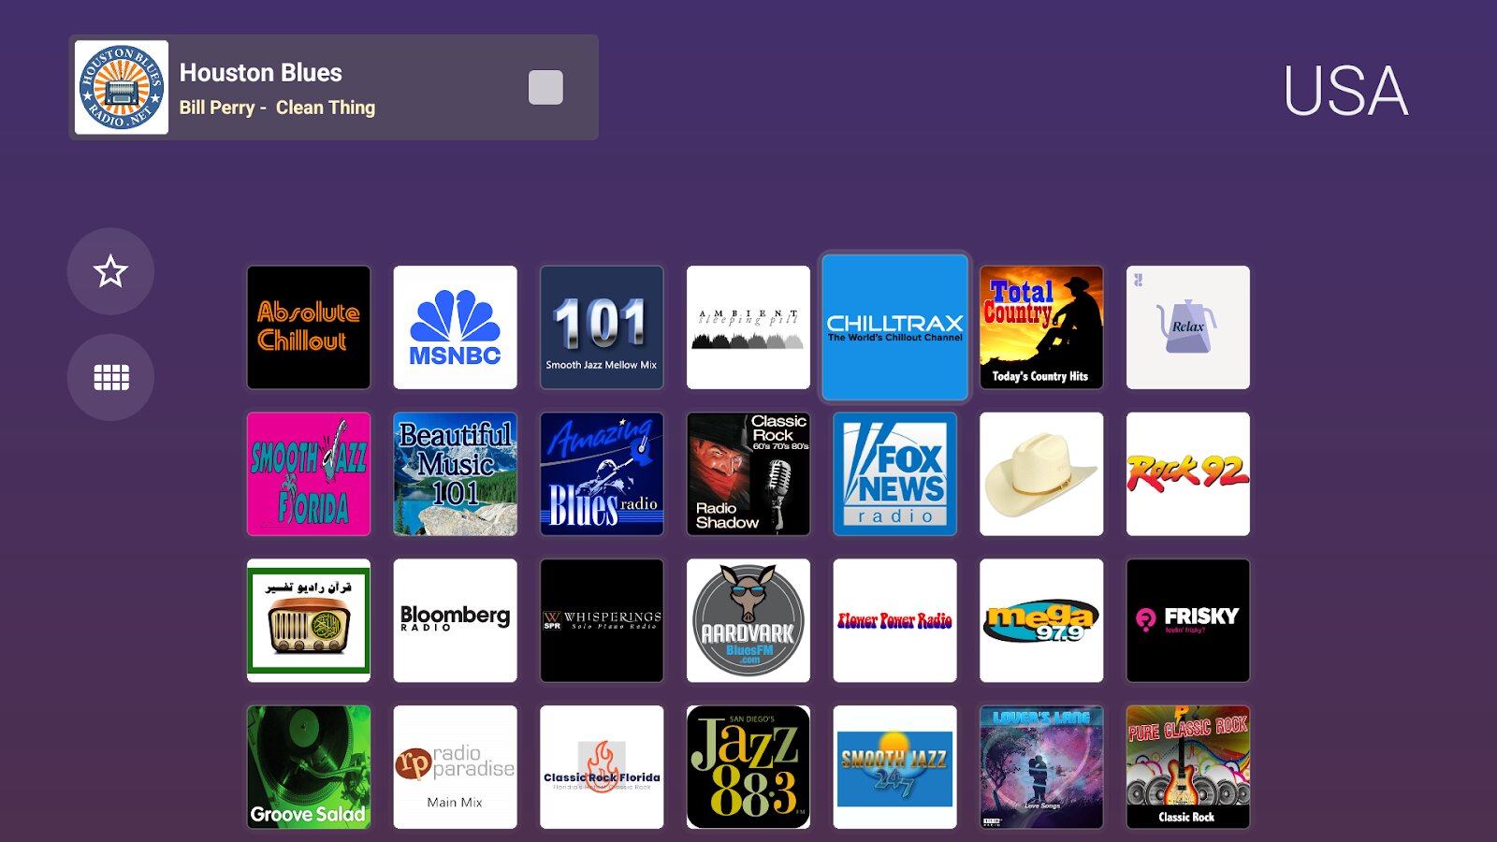
Task: Select the cowboy hat station icon
Action: [1041, 474]
